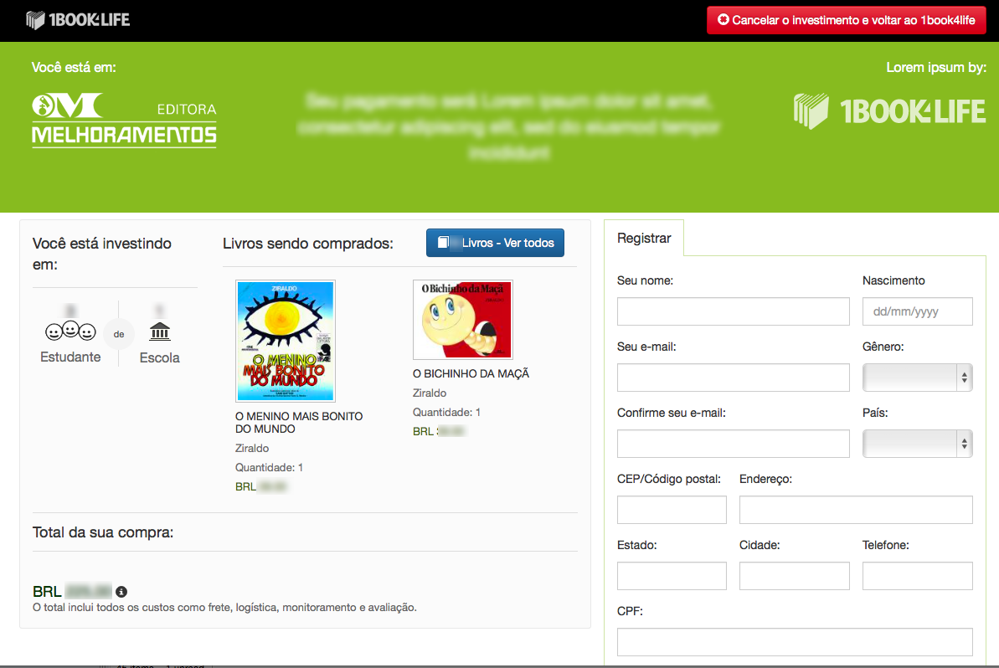The image size is (999, 668).
Task: Click Ziraldo under O Bichinho da Maçã
Action: (430, 393)
